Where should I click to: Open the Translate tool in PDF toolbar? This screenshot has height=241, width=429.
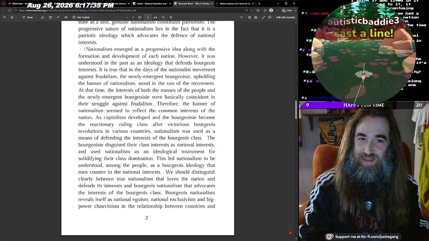[66, 17]
